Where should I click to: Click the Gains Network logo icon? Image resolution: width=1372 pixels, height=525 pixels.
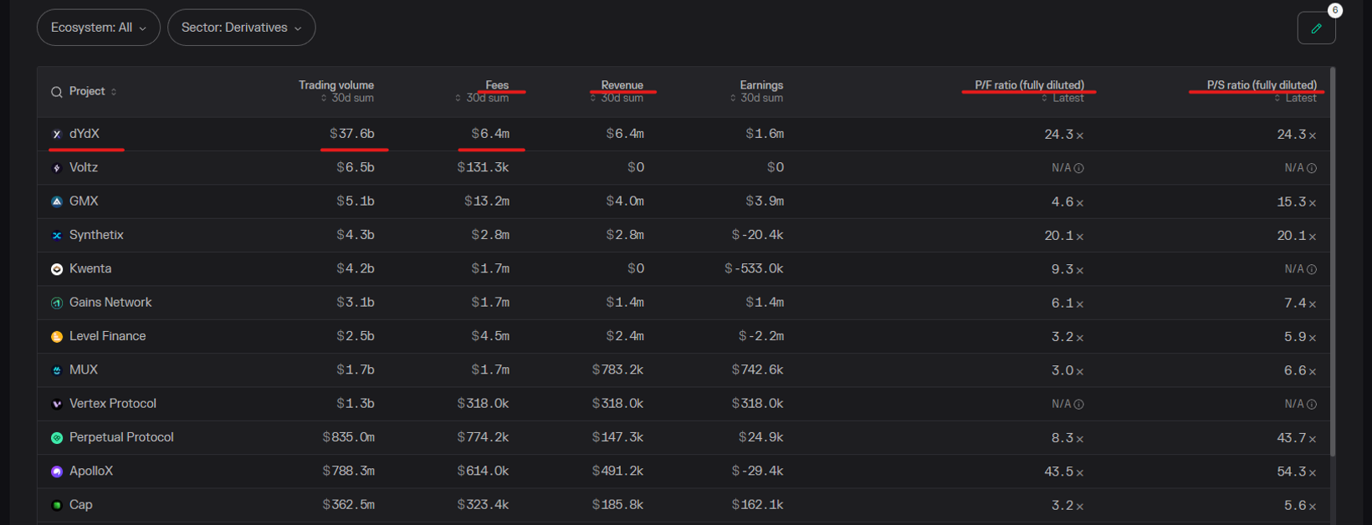[57, 303]
